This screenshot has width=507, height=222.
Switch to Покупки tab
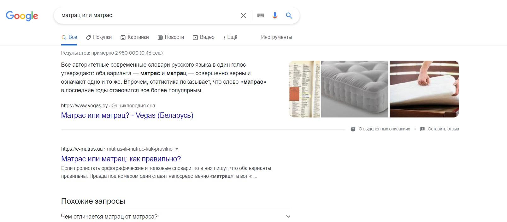tap(99, 37)
